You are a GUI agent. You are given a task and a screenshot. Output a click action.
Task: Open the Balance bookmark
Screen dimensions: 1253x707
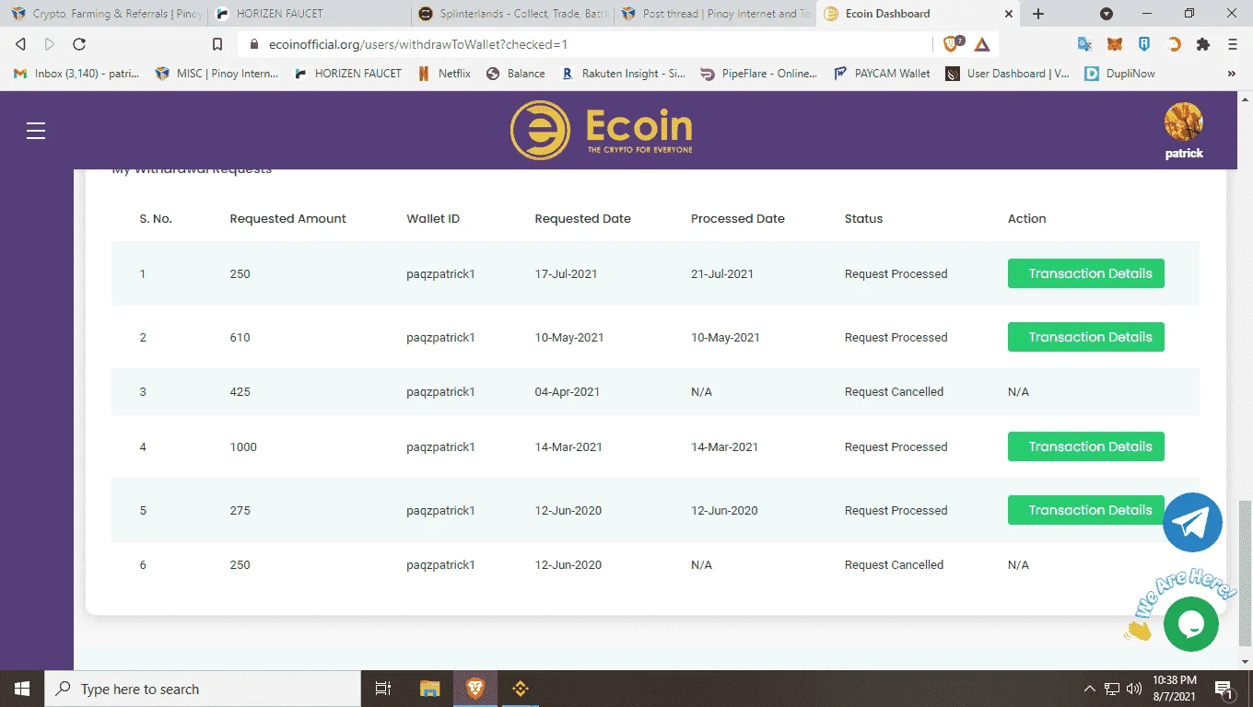pyautogui.click(x=515, y=74)
